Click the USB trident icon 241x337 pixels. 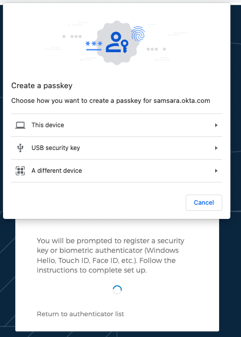pyautogui.click(x=20, y=148)
